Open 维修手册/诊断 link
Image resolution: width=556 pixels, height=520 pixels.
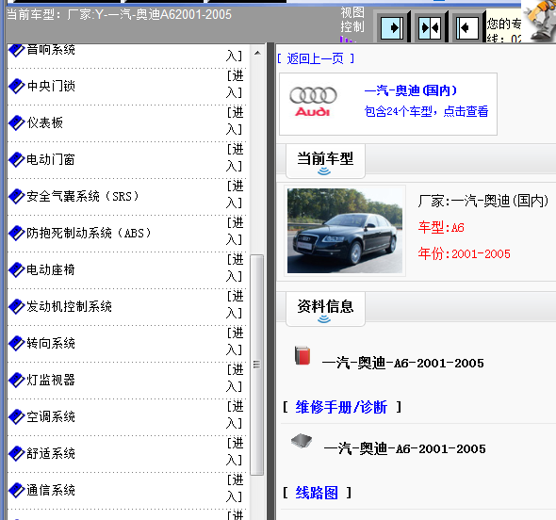coord(341,407)
